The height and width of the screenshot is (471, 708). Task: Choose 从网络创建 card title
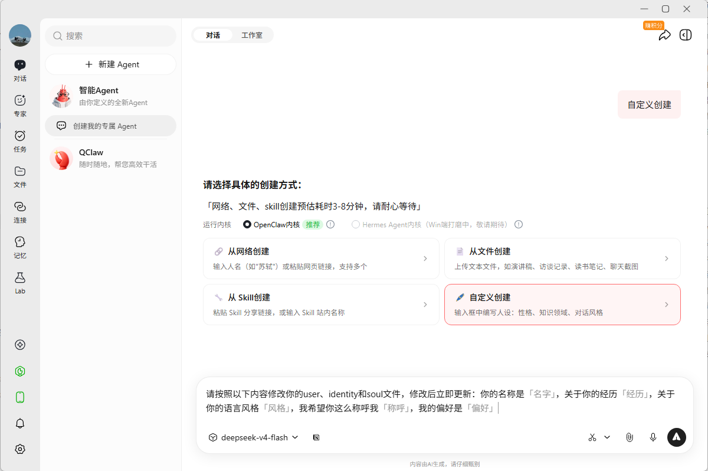[248, 251]
